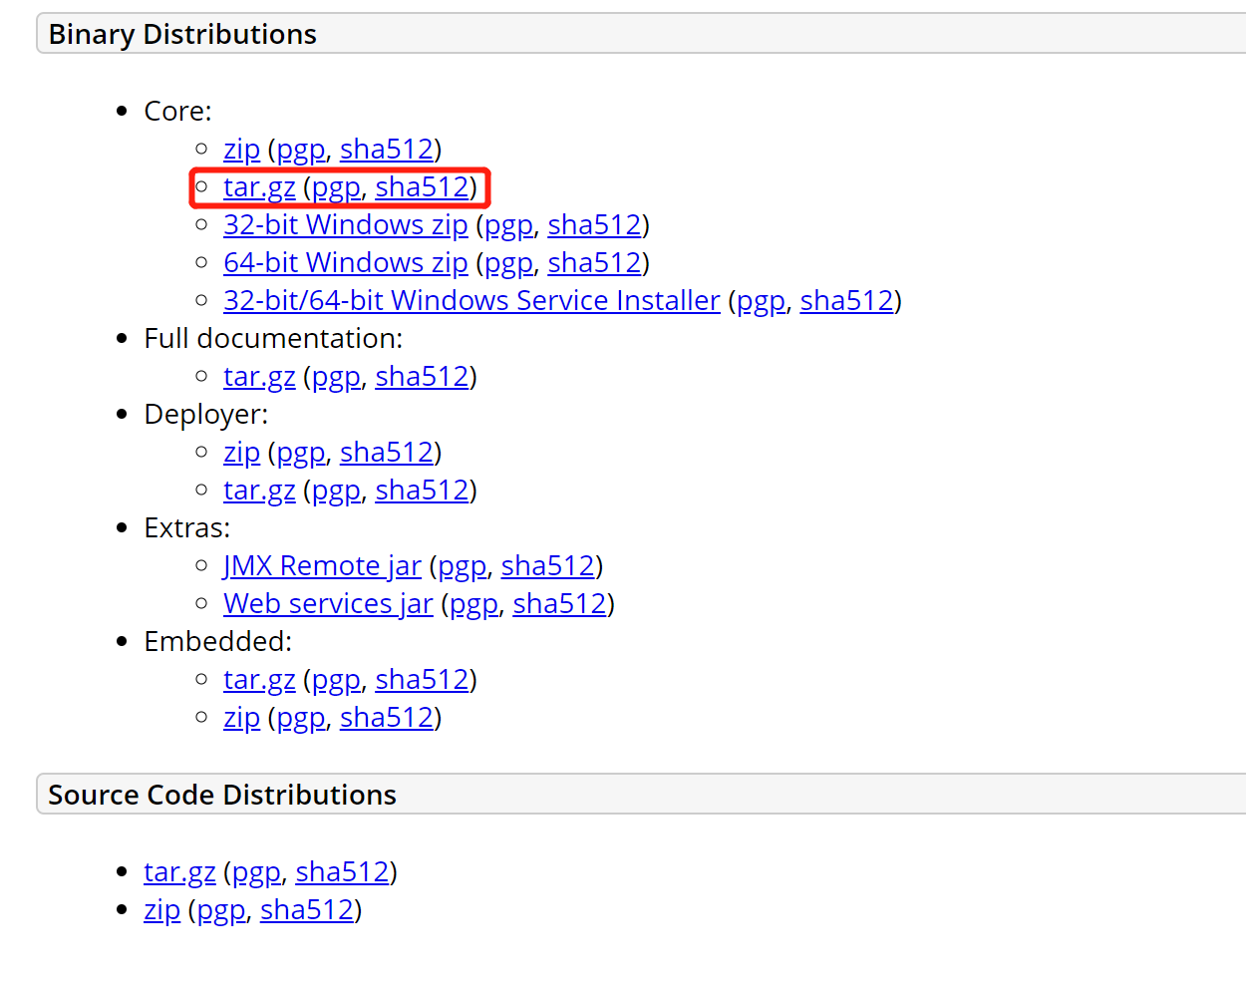Download the 32-bit Windows zip
The height and width of the screenshot is (988, 1246).
(x=345, y=224)
